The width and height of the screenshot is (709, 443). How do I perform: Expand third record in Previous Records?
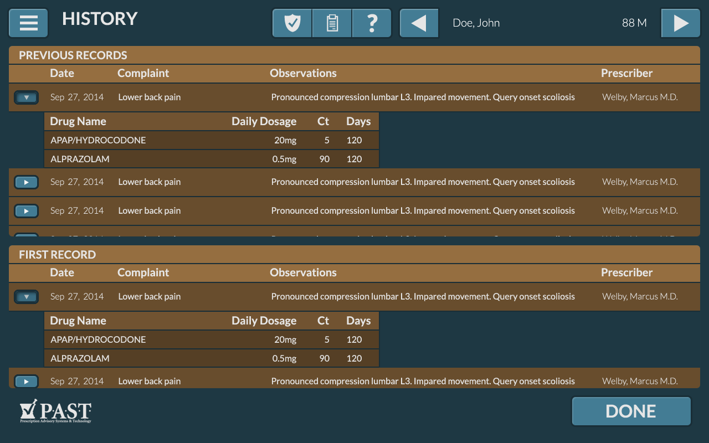pyautogui.click(x=26, y=211)
